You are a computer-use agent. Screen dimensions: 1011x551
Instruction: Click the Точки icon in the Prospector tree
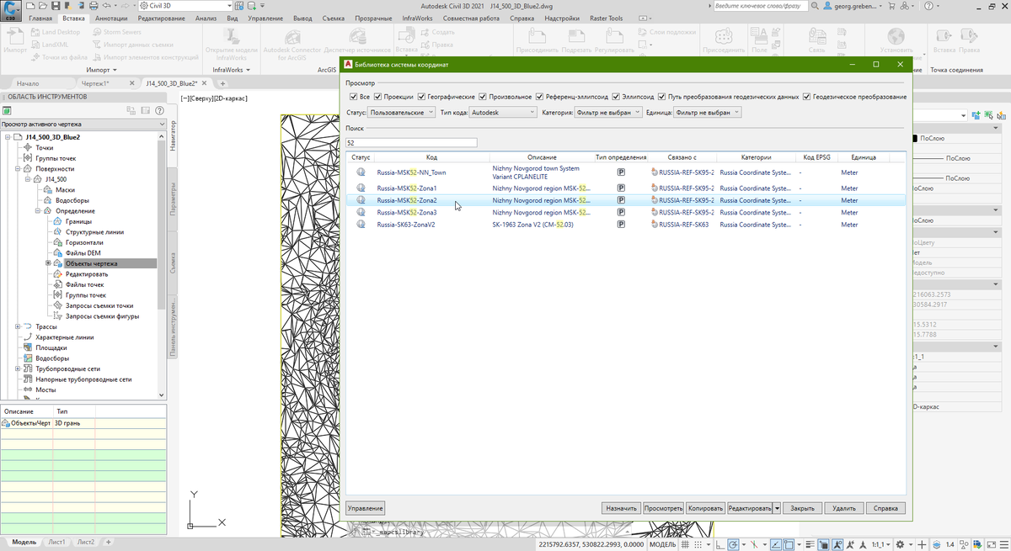pyautogui.click(x=28, y=147)
